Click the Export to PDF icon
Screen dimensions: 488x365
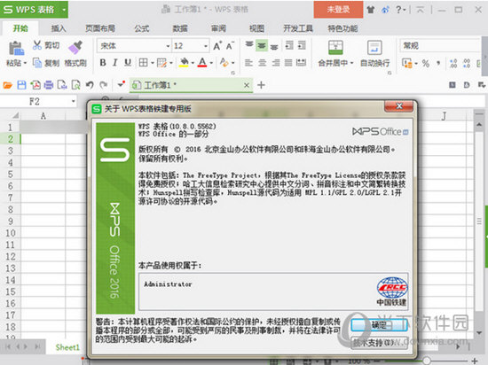point(35,85)
